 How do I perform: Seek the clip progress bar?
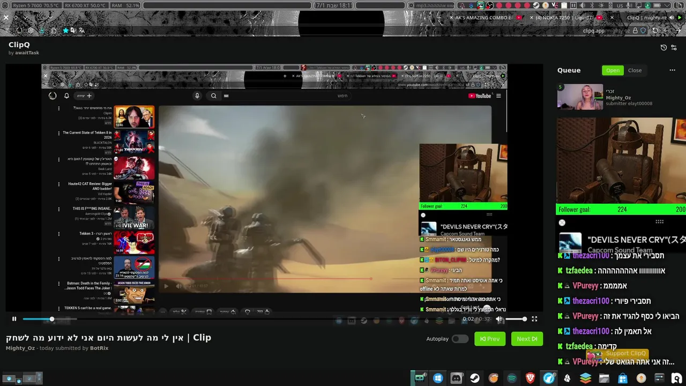[240, 319]
